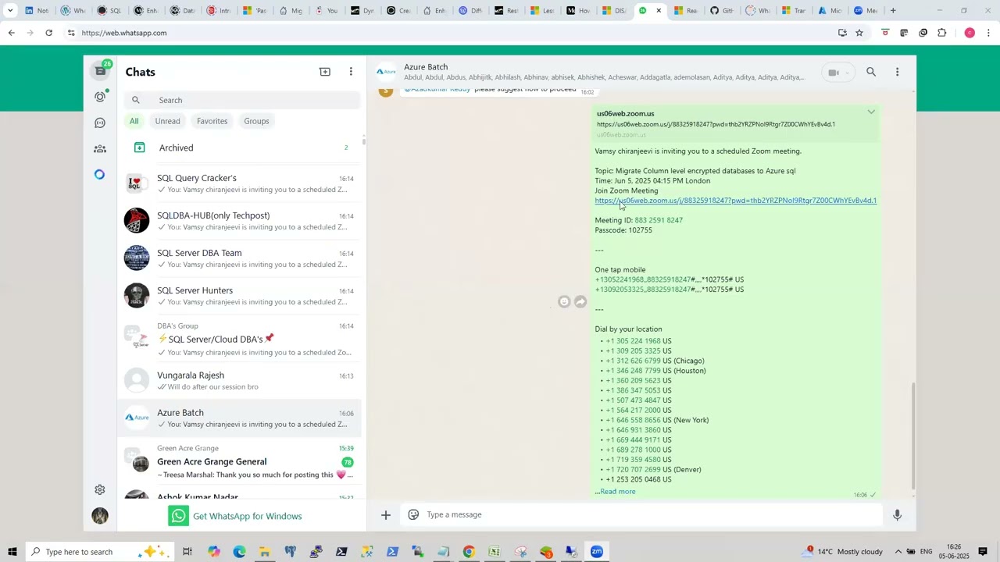Record a voice message with microphone

(x=897, y=515)
